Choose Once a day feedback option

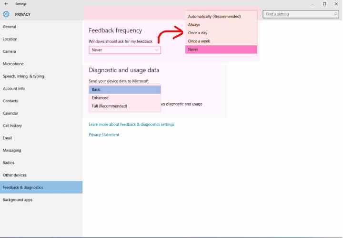pyautogui.click(x=221, y=33)
